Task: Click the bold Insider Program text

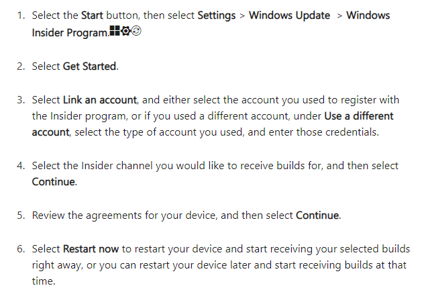Action: pyautogui.click(x=70, y=33)
